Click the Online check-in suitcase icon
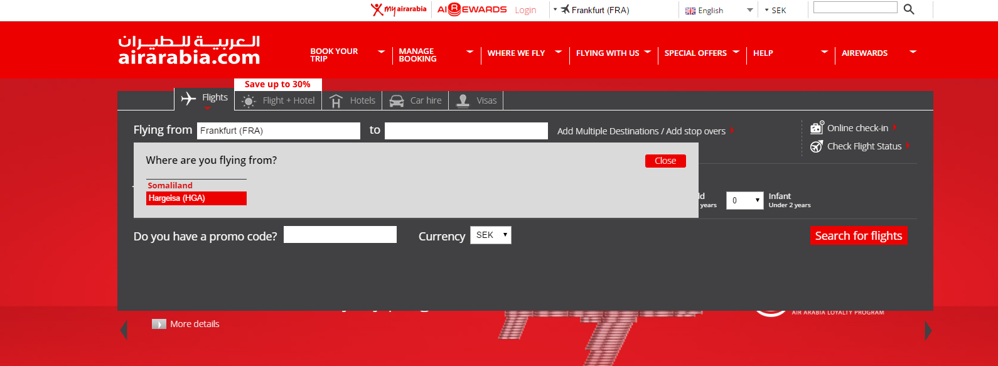 coord(817,127)
